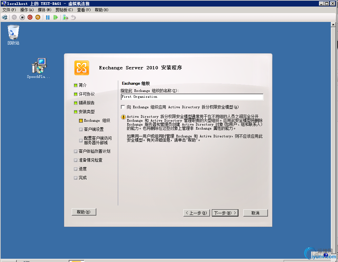Click the 下一步(N) next button
This screenshot has width=338, height=262.
tap(225, 213)
